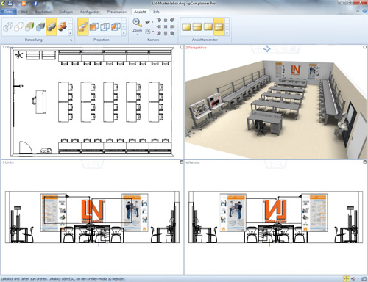368x282 pixels.
Task: Switch to two horizontal viewports layout
Action: 197,26
